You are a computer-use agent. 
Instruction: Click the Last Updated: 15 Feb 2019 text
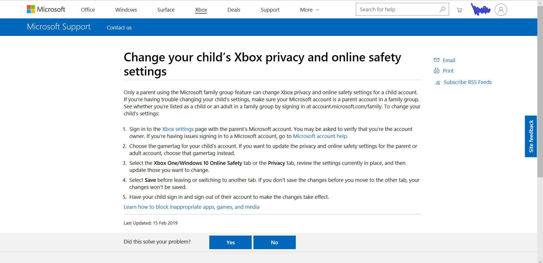click(x=150, y=223)
